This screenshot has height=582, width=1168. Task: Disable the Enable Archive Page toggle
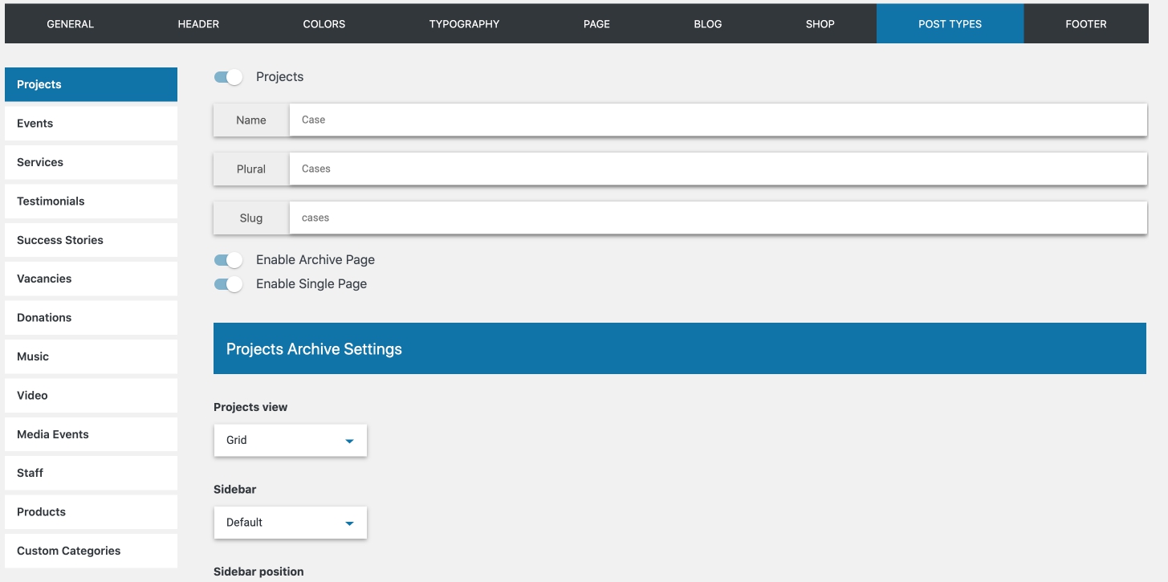tap(228, 260)
